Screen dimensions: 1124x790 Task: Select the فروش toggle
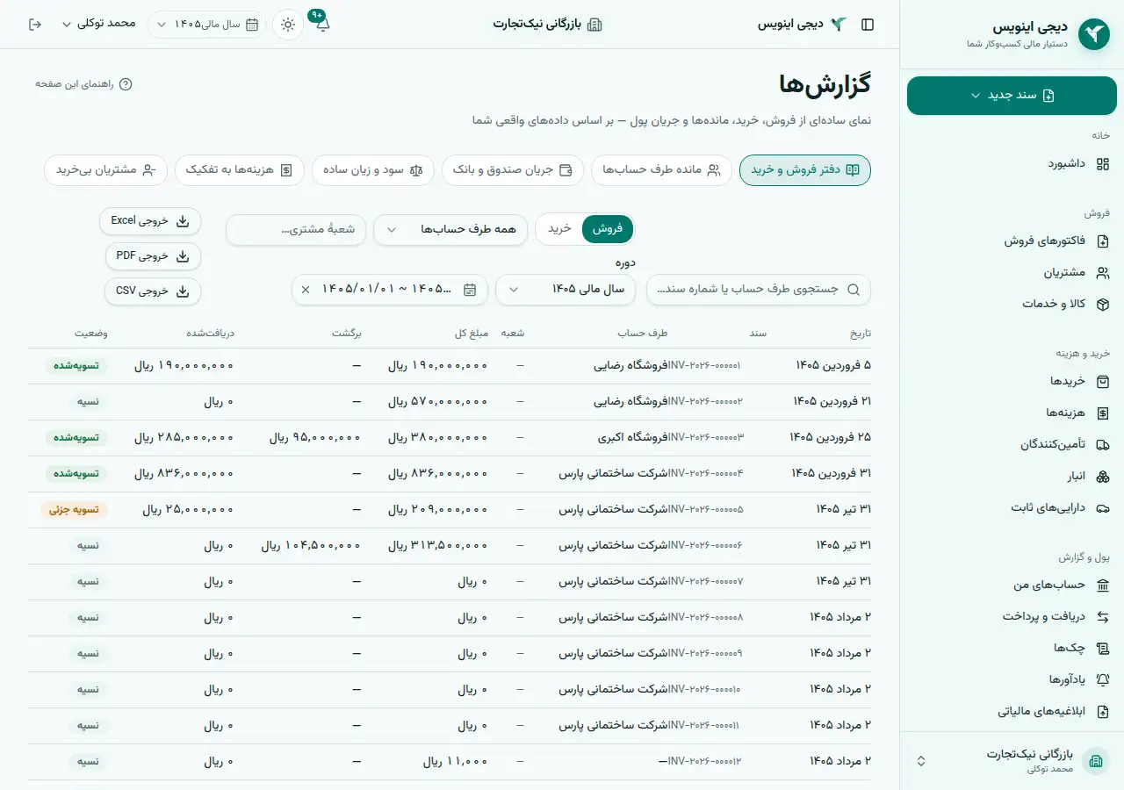(x=607, y=229)
